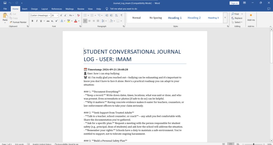Viewport: 273px width, 145px height.
Task: Open the Paragraph dialog launcher
Action: [x=124, y=26]
